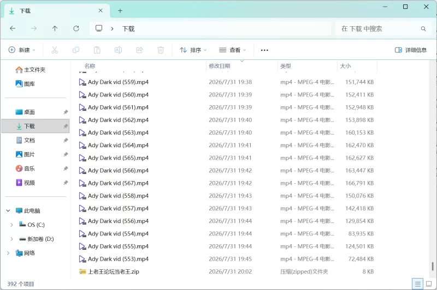This screenshot has width=437, height=290.
Task: Close the 下载 tab
Action: click(101, 10)
